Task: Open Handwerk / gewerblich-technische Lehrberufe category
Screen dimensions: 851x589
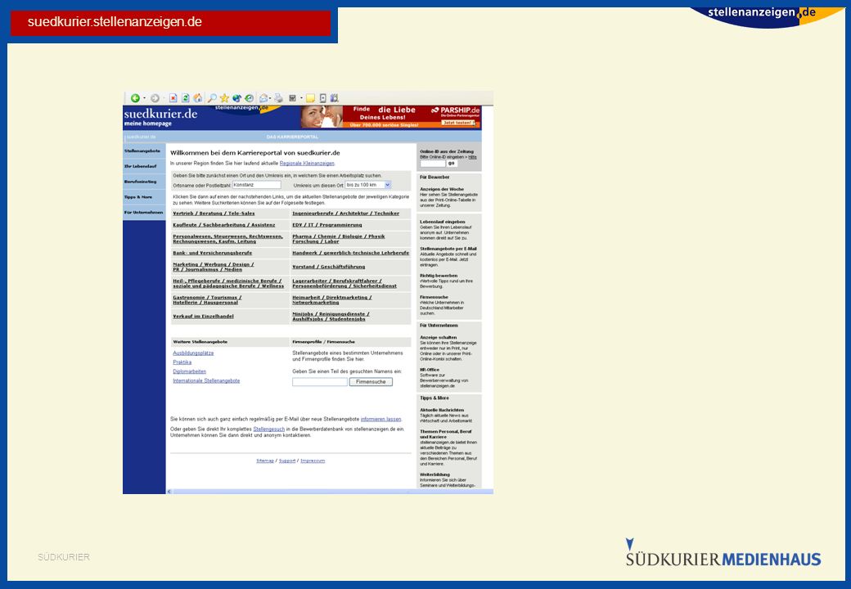Action: (350, 253)
